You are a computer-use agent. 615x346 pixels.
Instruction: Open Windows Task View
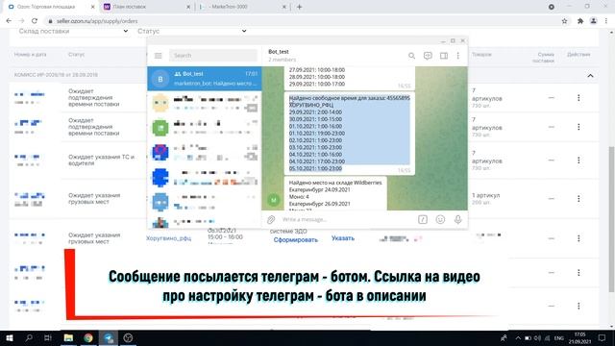[x=48, y=337]
